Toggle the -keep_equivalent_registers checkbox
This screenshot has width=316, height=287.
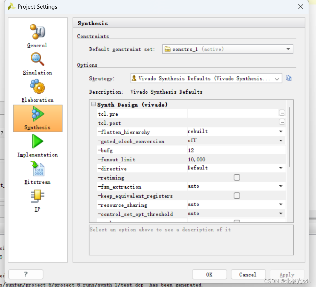[237, 196]
